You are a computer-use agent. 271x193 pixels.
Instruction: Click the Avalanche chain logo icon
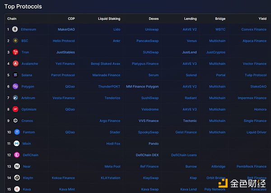pyautogui.click(x=15, y=64)
